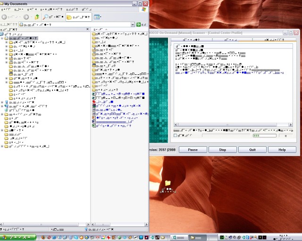Tick the checkbox below the scanner log
Screen dimensions: 302x241
point(176,136)
